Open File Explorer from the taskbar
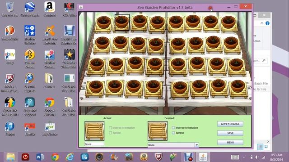 coord(10,157)
